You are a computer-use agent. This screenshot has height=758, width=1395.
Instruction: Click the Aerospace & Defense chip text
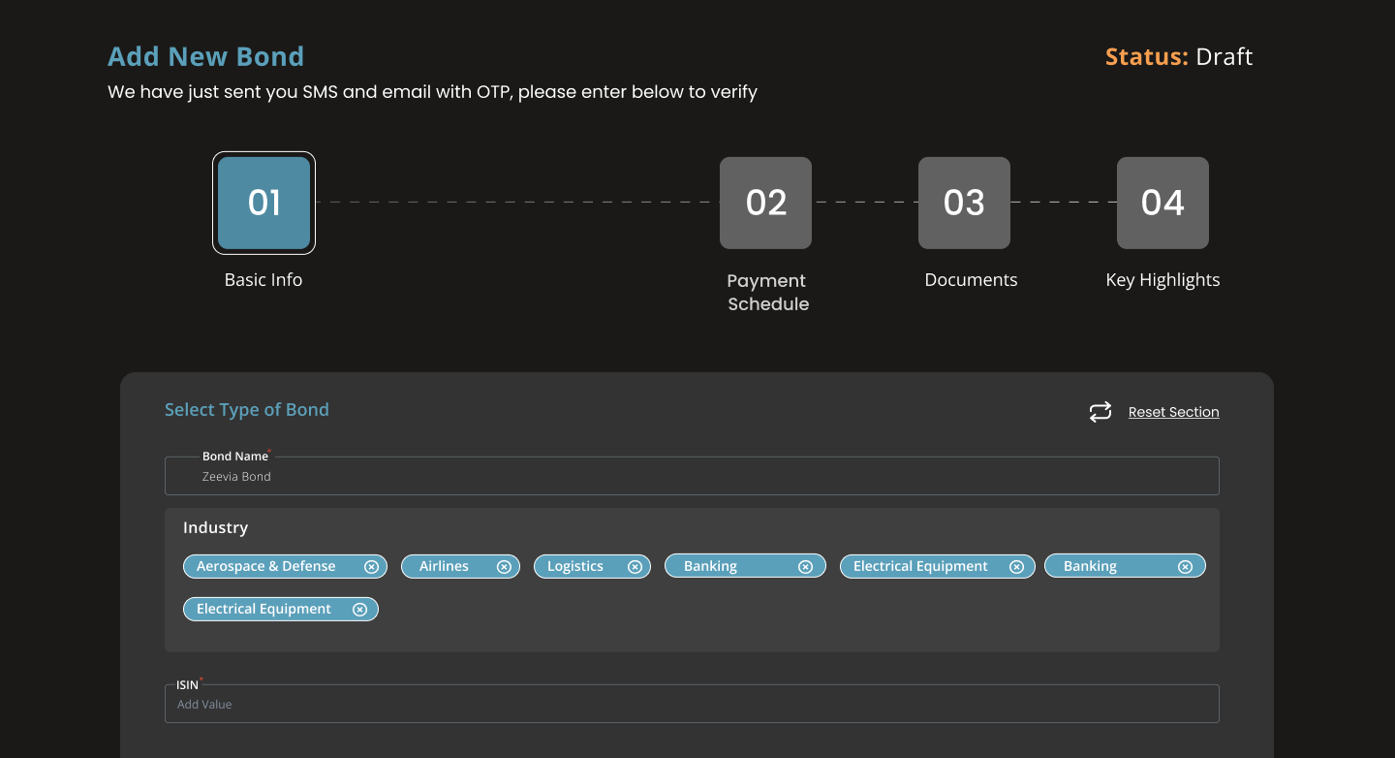point(265,566)
